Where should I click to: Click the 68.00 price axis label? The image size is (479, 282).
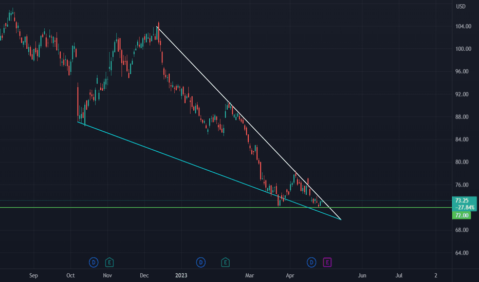coord(462,230)
